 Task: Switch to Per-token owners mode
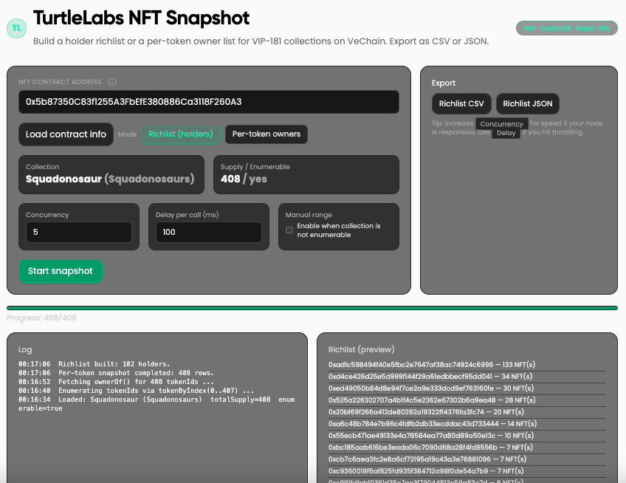(266, 134)
